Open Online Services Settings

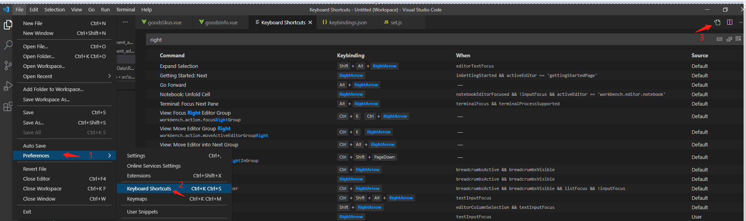tap(174, 166)
